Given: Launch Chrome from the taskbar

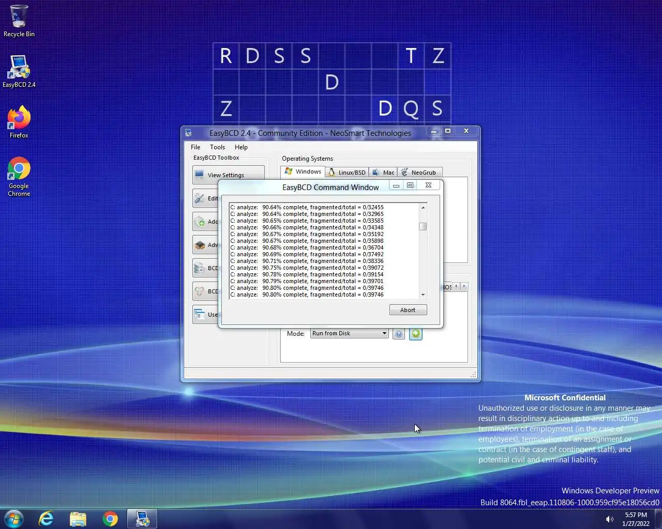Looking at the screenshot, I should click(110, 519).
